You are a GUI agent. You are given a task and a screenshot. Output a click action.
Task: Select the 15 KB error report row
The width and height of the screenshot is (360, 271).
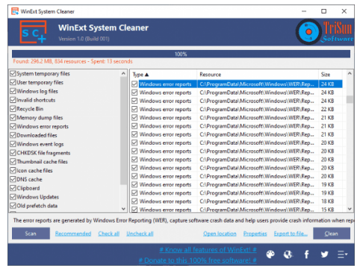click(237, 209)
